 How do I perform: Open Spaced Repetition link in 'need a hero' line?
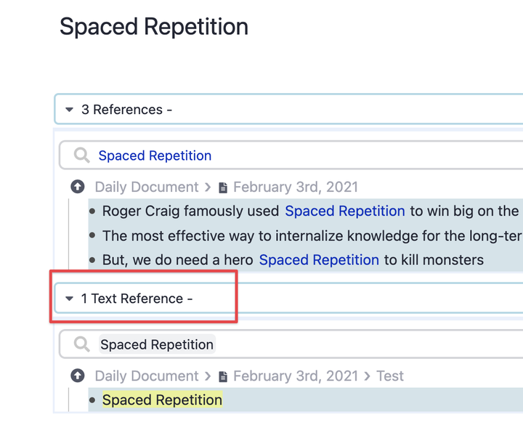pos(319,260)
